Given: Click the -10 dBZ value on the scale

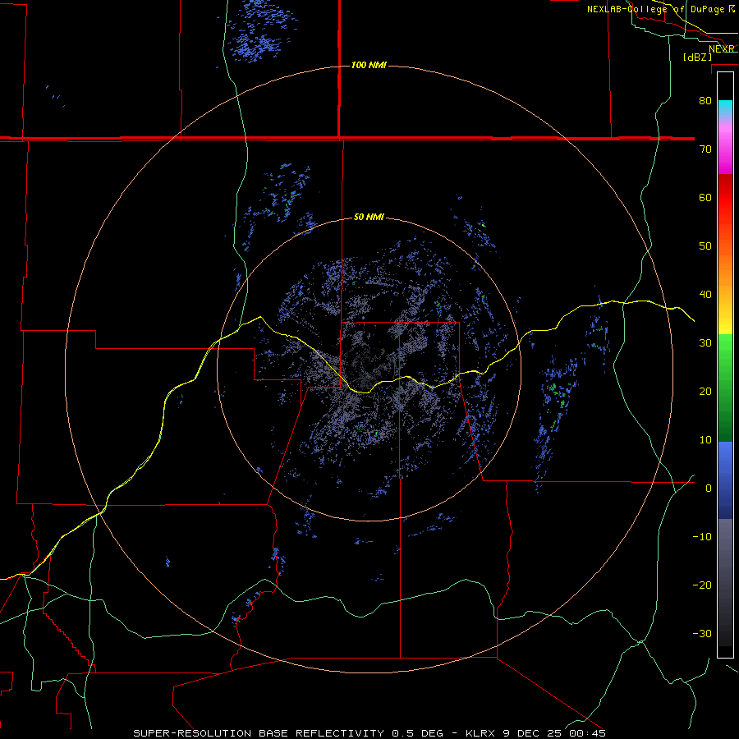Looking at the screenshot, I should click(x=702, y=537).
